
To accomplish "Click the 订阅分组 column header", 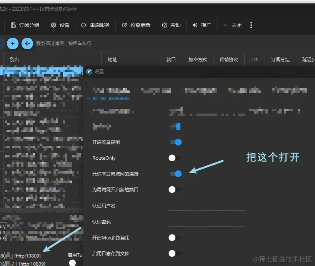I will [280, 60].
